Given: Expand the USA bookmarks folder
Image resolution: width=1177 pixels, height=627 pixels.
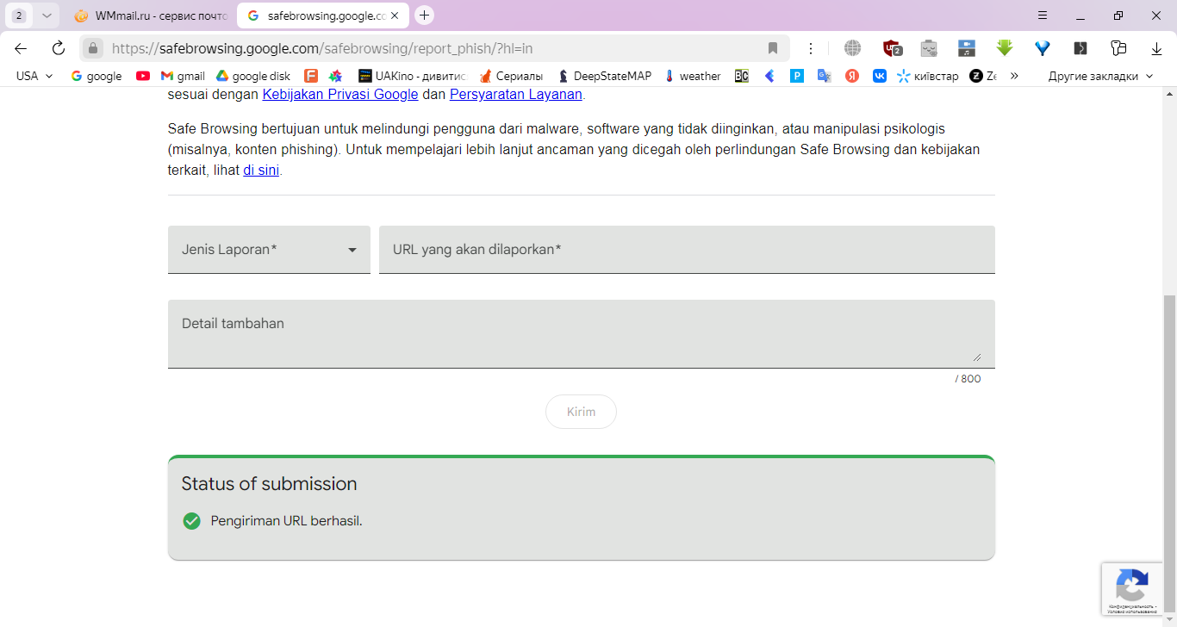Looking at the screenshot, I should click(x=34, y=76).
